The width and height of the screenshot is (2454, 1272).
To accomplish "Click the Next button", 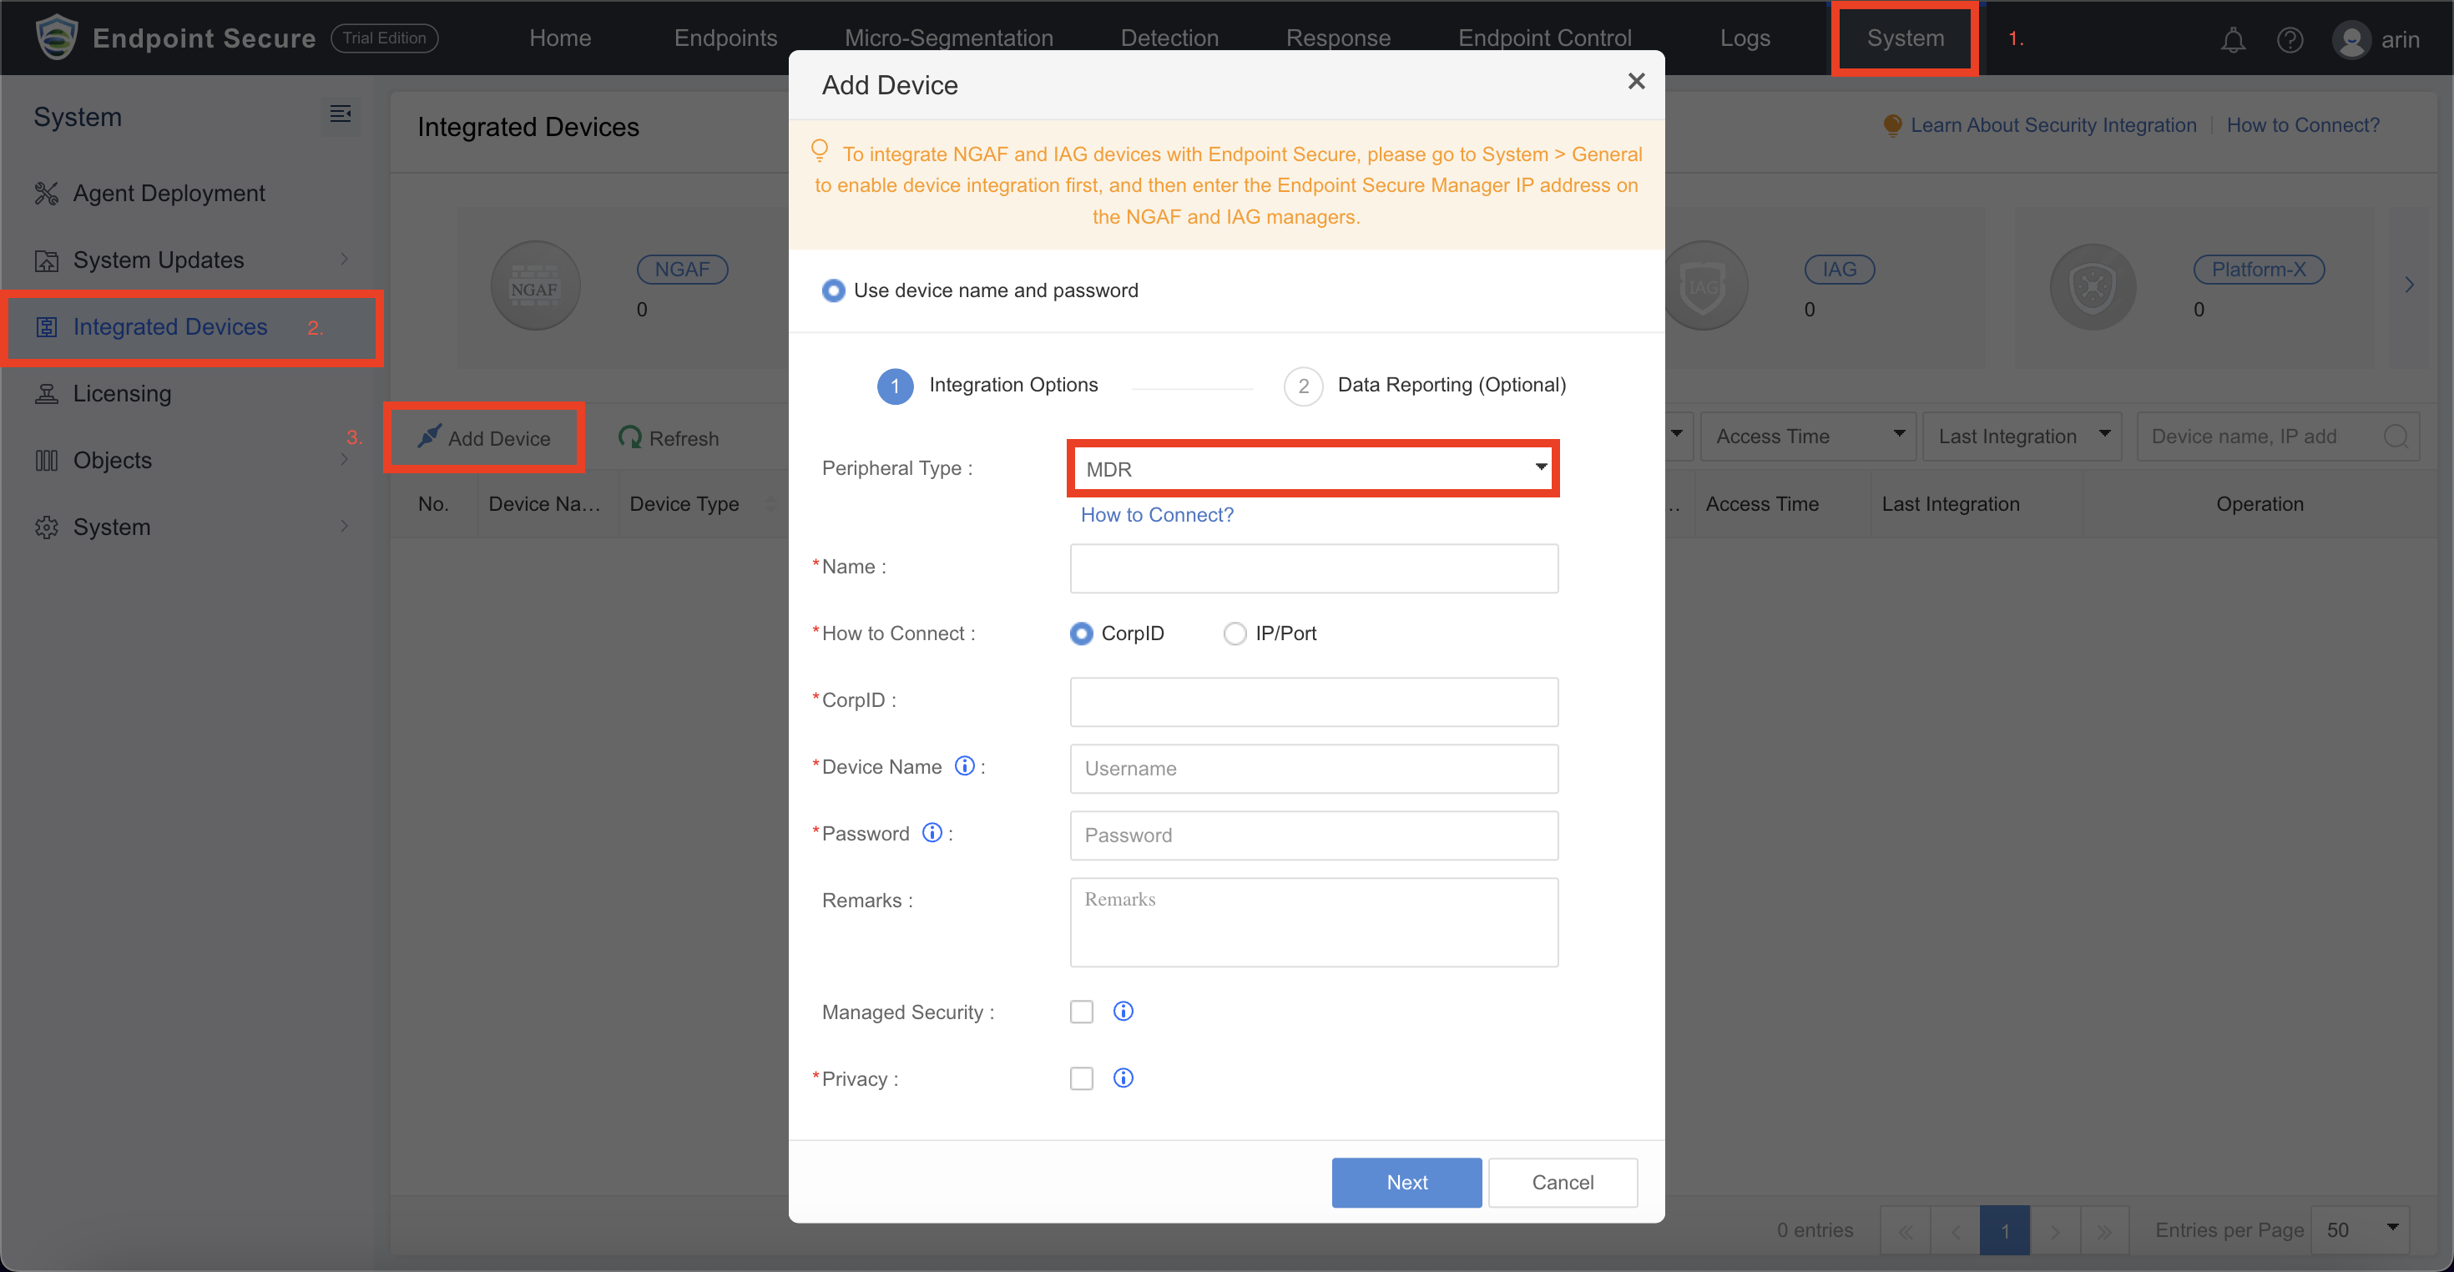I will pos(1406,1183).
